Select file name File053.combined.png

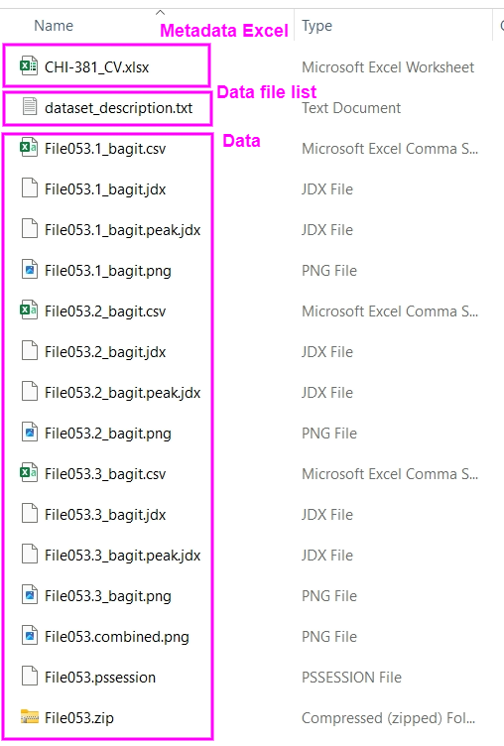point(117,637)
